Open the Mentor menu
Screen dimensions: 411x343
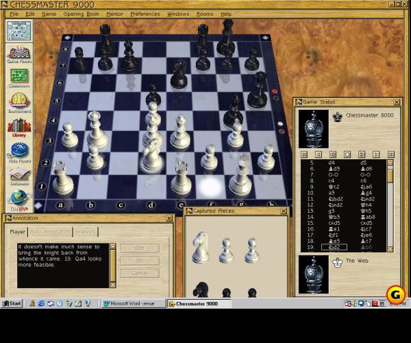tap(114, 14)
